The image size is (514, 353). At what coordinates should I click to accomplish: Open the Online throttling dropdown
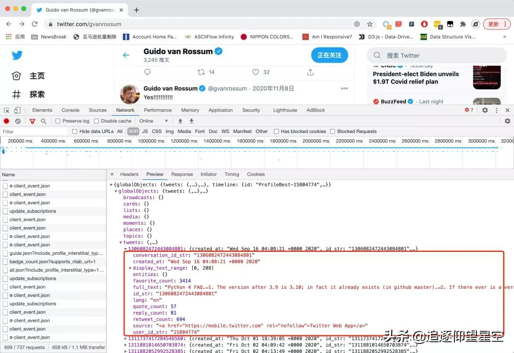pos(153,121)
